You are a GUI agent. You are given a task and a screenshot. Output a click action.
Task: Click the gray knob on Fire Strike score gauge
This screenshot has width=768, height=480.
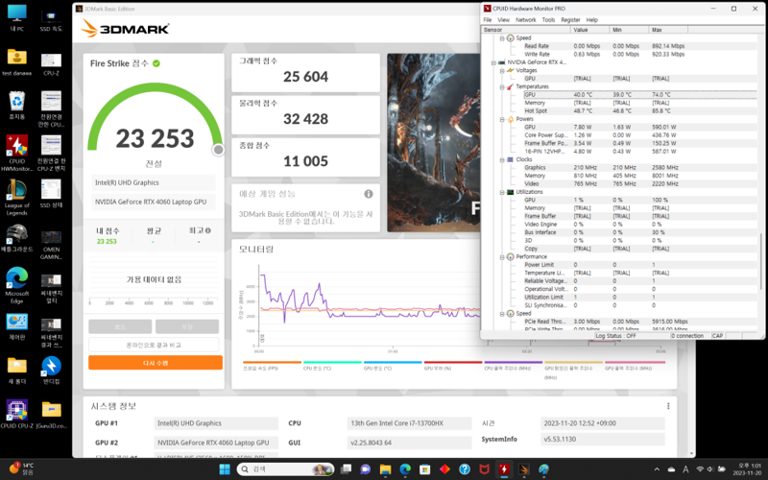(219, 150)
